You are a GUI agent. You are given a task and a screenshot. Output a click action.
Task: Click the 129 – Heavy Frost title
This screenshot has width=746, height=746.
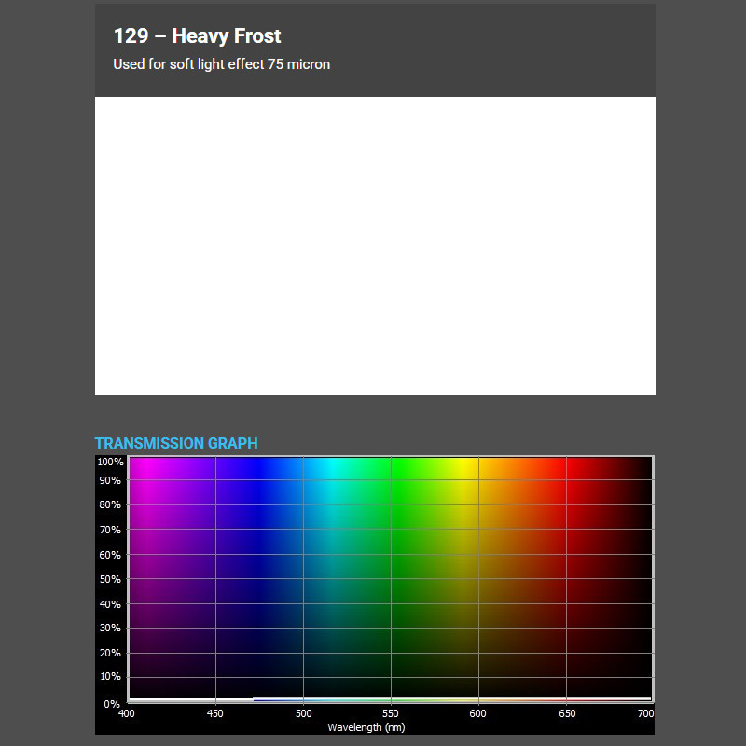pos(196,35)
